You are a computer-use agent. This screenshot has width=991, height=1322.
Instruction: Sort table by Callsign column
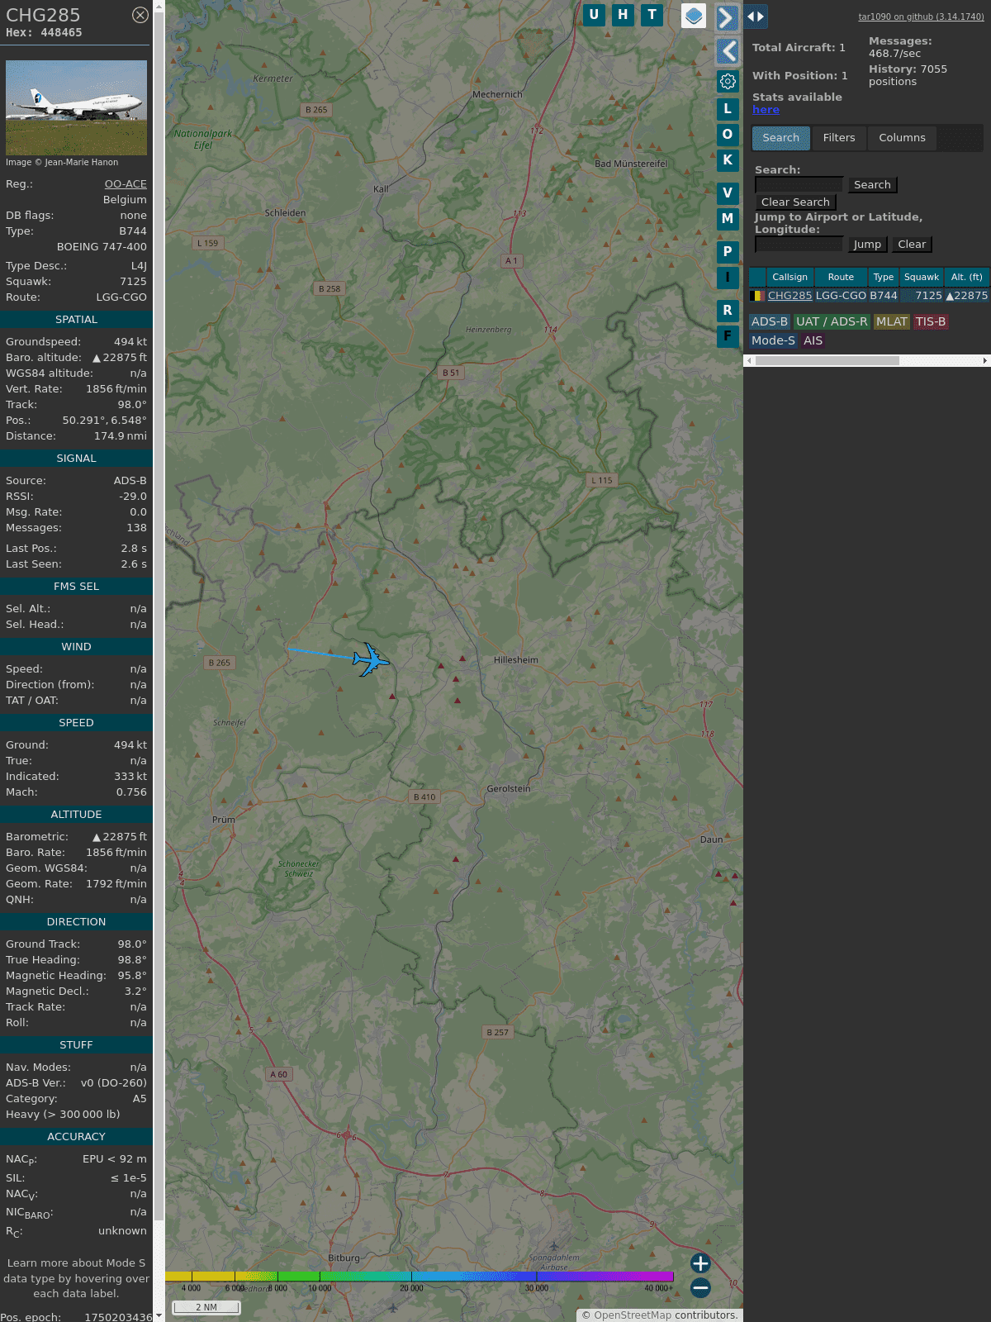pyautogui.click(x=789, y=277)
